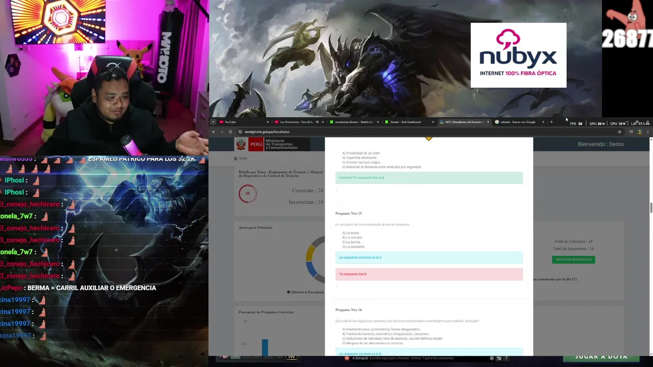The height and width of the screenshot is (367, 653).
Task: Open a new browser tab with plus icon
Action: pos(551,122)
